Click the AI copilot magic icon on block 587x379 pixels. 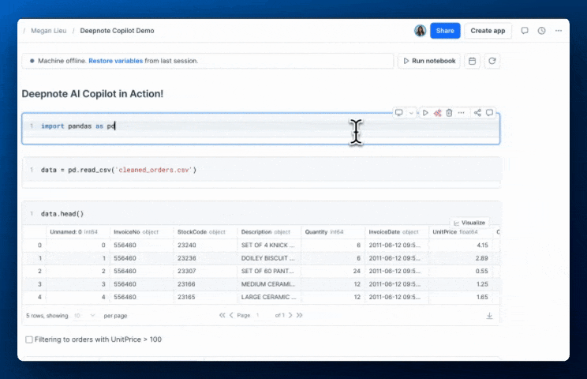click(437, 113)
